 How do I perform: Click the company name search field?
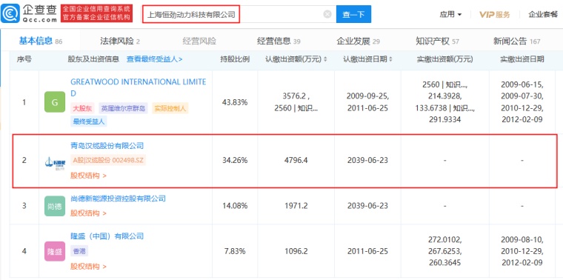coord(233,14)
